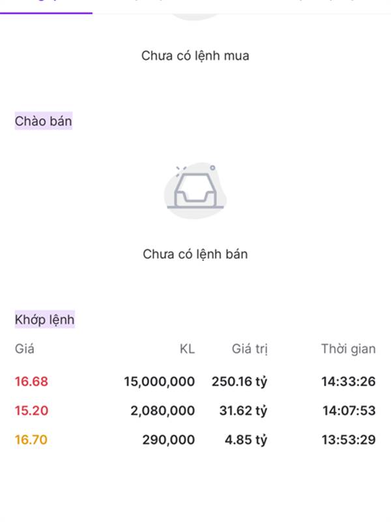This screenshot has width=391, height=522.
Task: Click the 250.16 tỷ value cell
Action: 239,382
